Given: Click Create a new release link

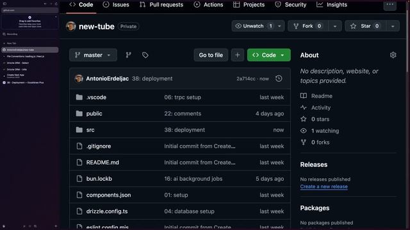Looking at the screenshot, I should (x=324, y=187).
